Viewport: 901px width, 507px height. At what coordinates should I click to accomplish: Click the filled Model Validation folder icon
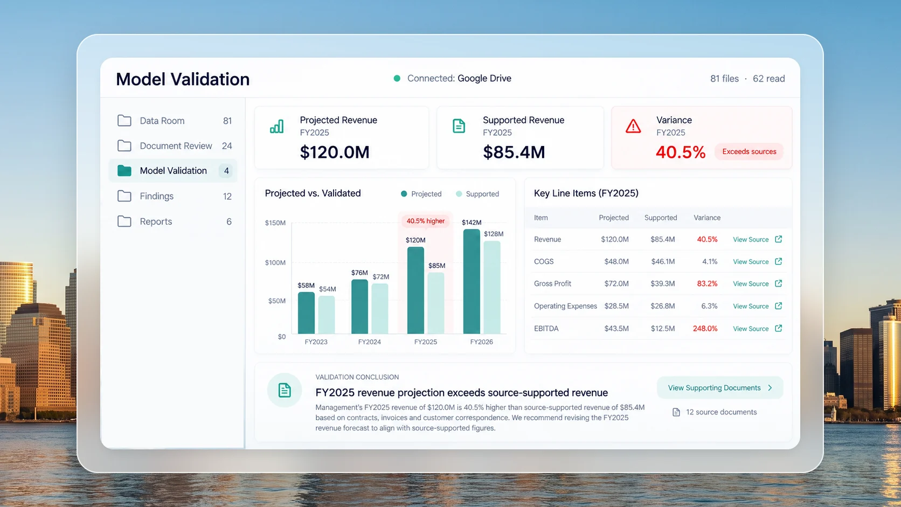tap(124, 171)
